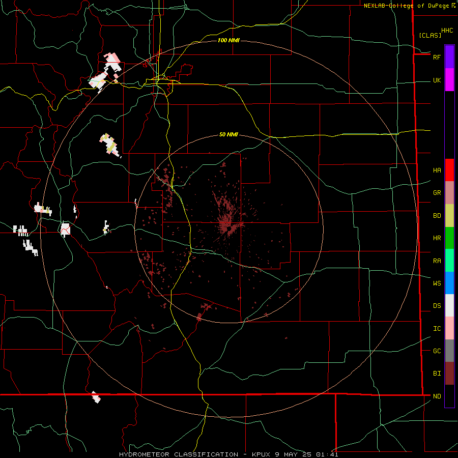Click the pink IC ice crystals swatch

coord(449,328)
